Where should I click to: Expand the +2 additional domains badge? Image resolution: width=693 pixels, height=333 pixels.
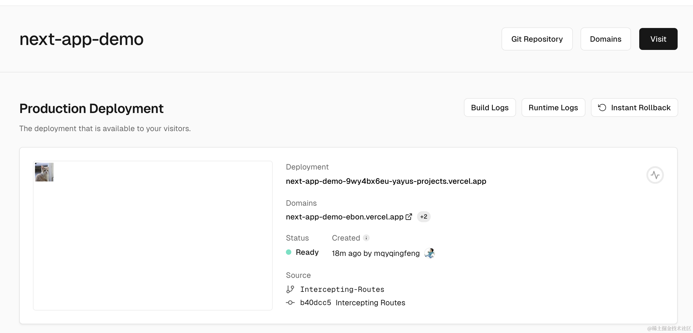424,217
